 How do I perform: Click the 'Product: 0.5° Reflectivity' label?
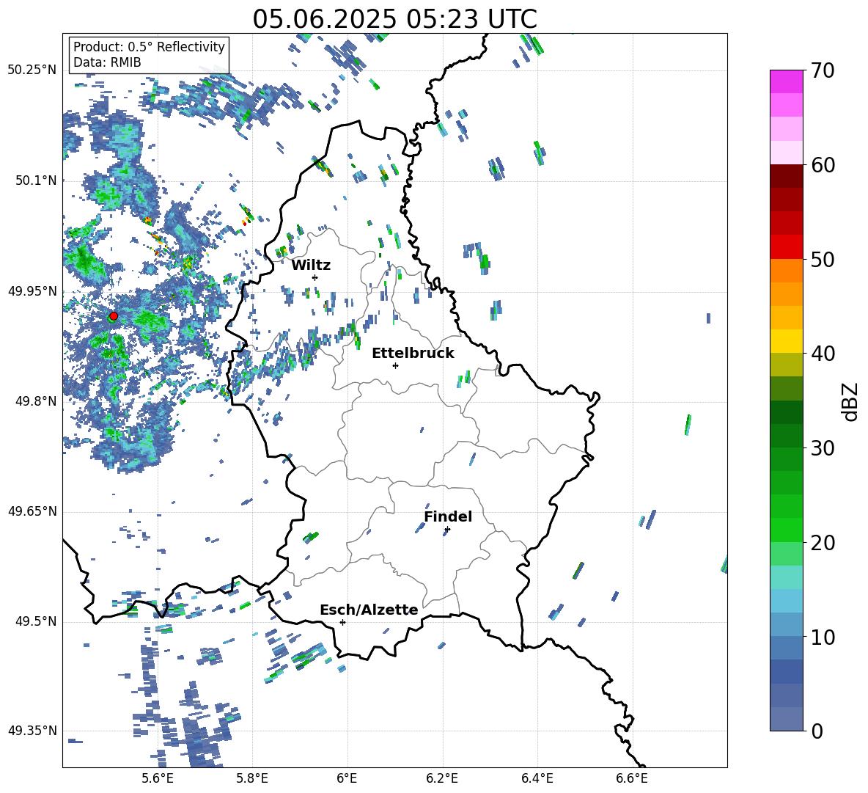click(149, 47)
